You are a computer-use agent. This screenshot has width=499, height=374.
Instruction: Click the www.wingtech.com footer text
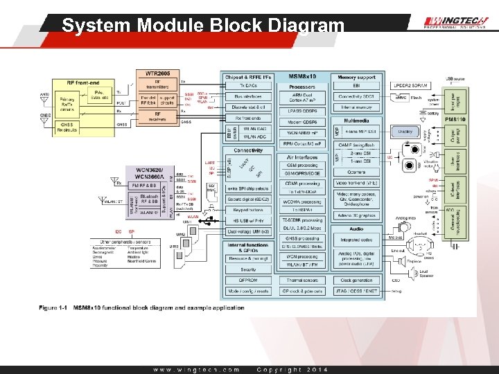coord(196,370)
